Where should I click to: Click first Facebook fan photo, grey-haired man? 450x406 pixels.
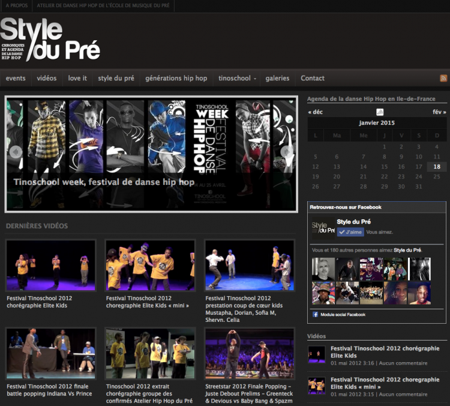[323, 269]
